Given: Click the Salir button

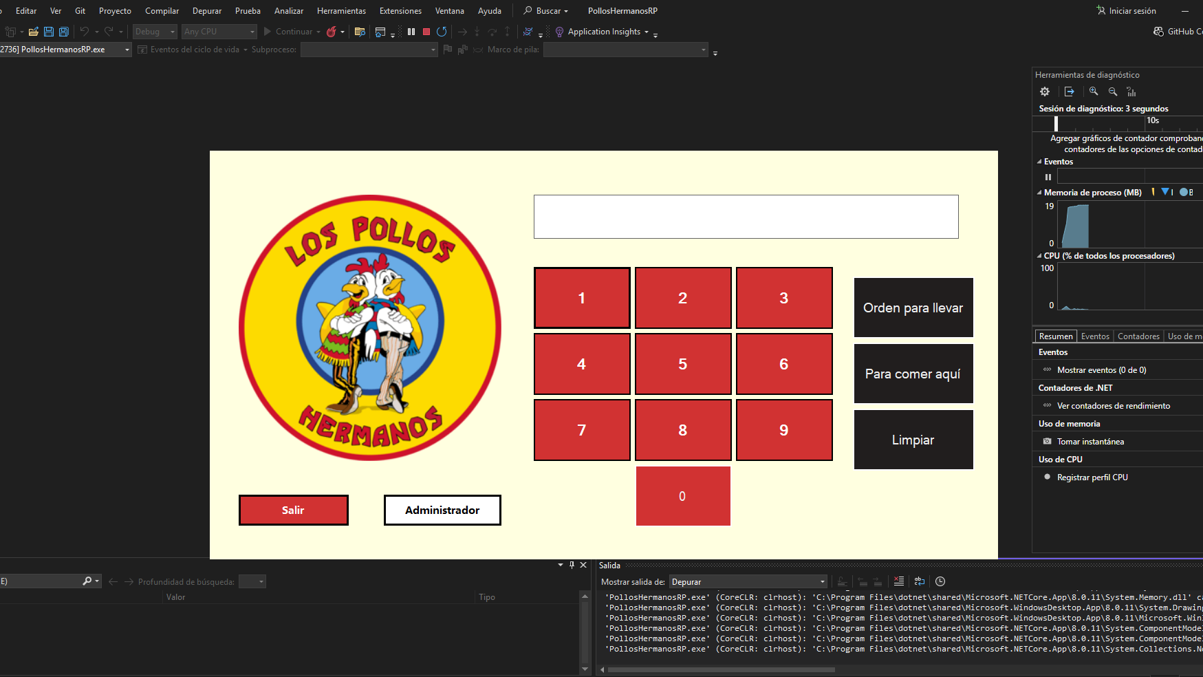Looking at the screenshot, I should pyautogui.click(x=294, y=510).
